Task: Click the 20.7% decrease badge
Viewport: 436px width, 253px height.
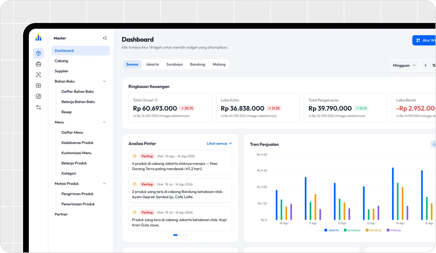Action: [x=187, y=108]
